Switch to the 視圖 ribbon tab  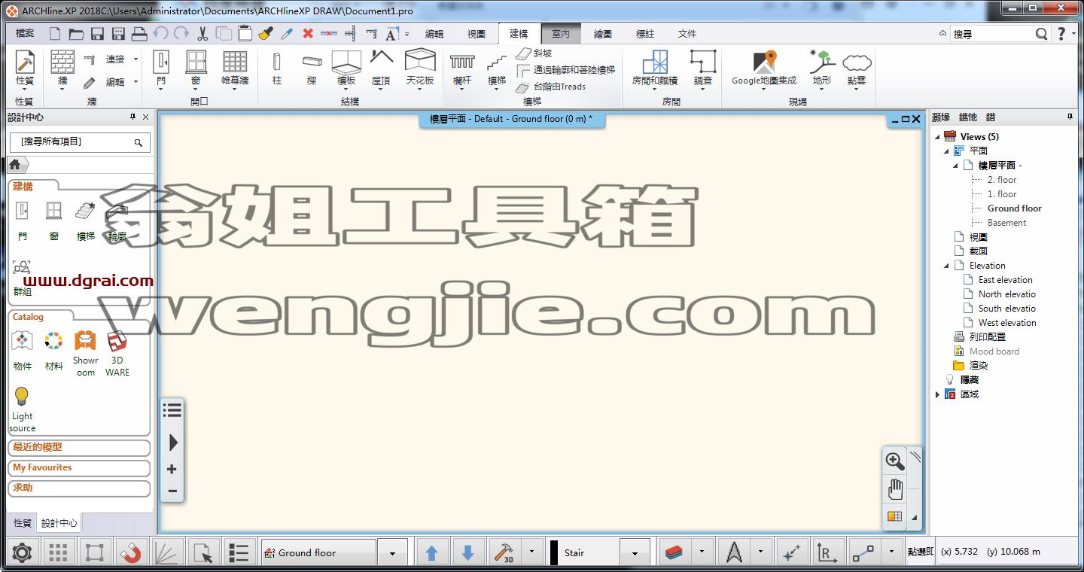(477, 34)
